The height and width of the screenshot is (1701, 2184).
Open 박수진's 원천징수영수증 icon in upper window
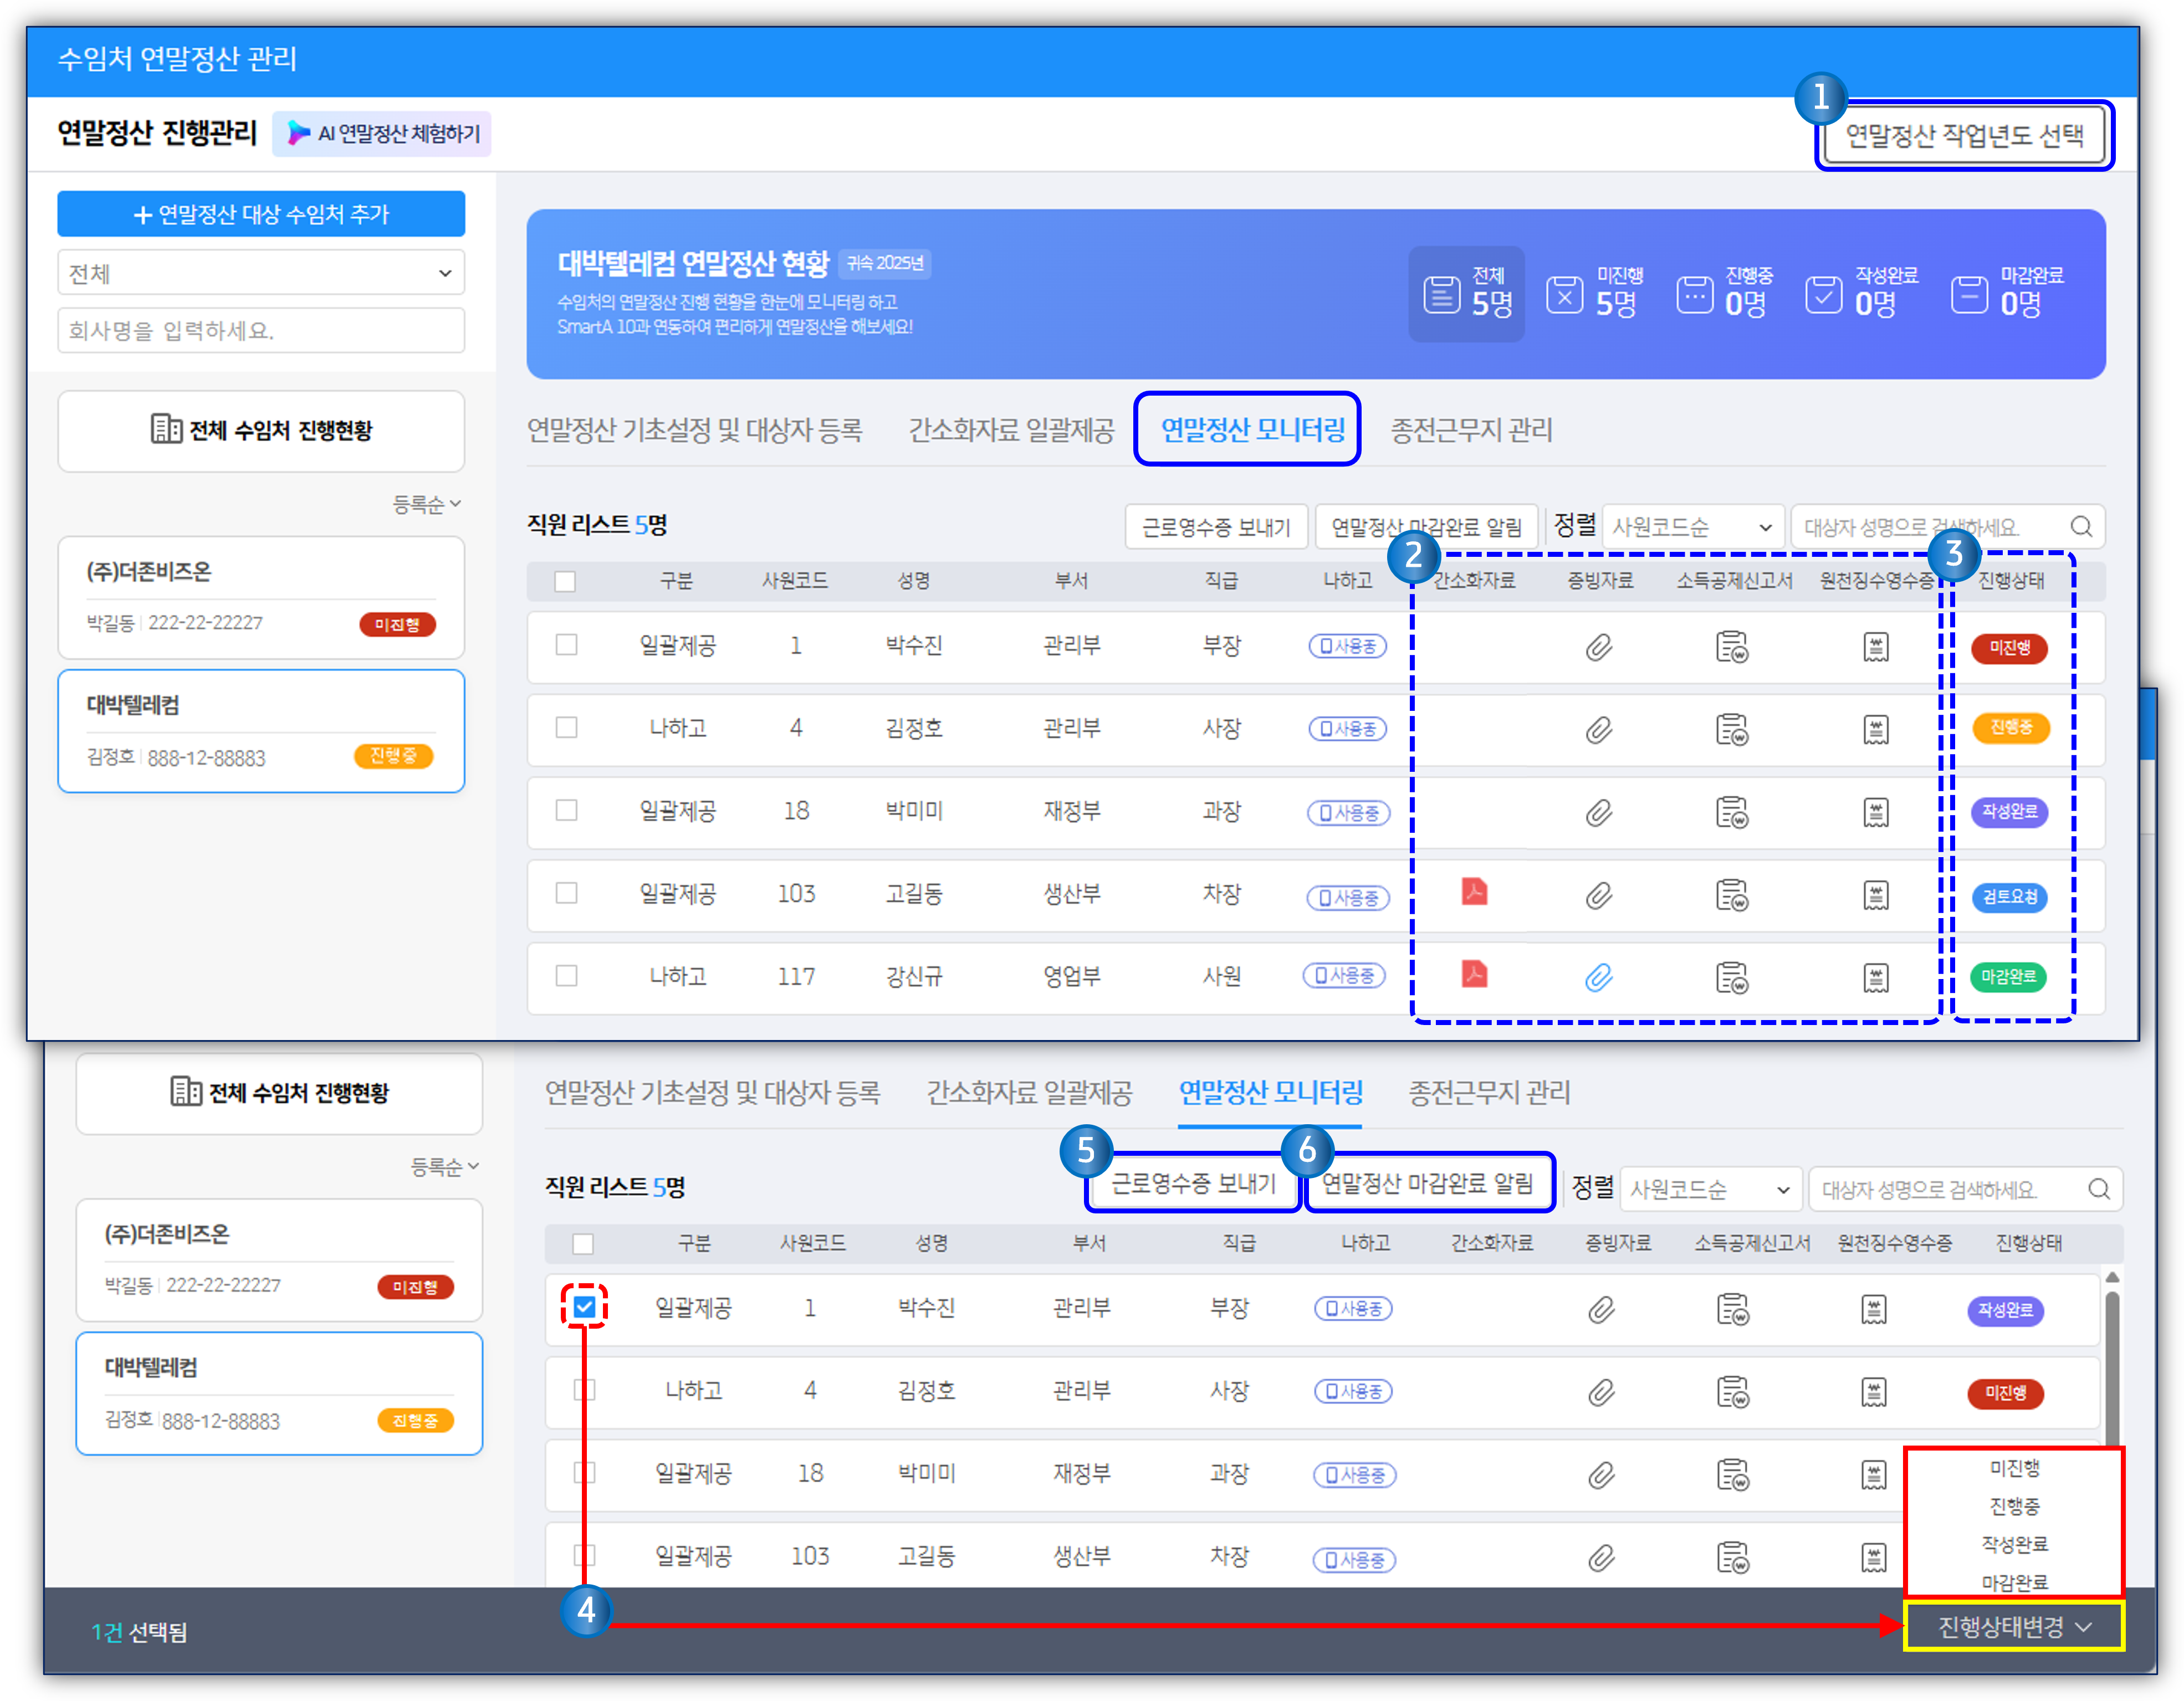[1876, 647]
